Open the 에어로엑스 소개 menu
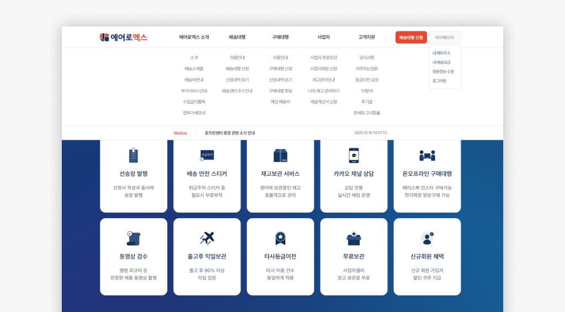This screenshot has height=312, width=565. pyautogui.click(x=194, y=37)
